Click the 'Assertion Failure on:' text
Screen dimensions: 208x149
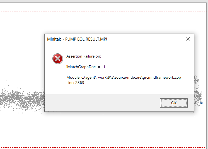84,56
